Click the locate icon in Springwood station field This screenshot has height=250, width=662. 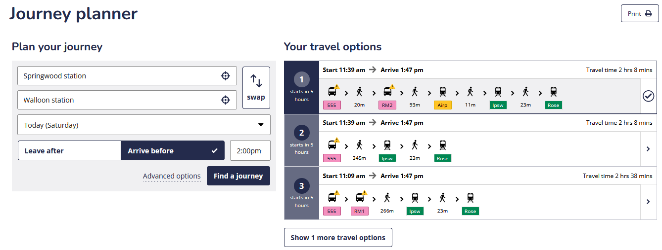click(x=225, y=76)
